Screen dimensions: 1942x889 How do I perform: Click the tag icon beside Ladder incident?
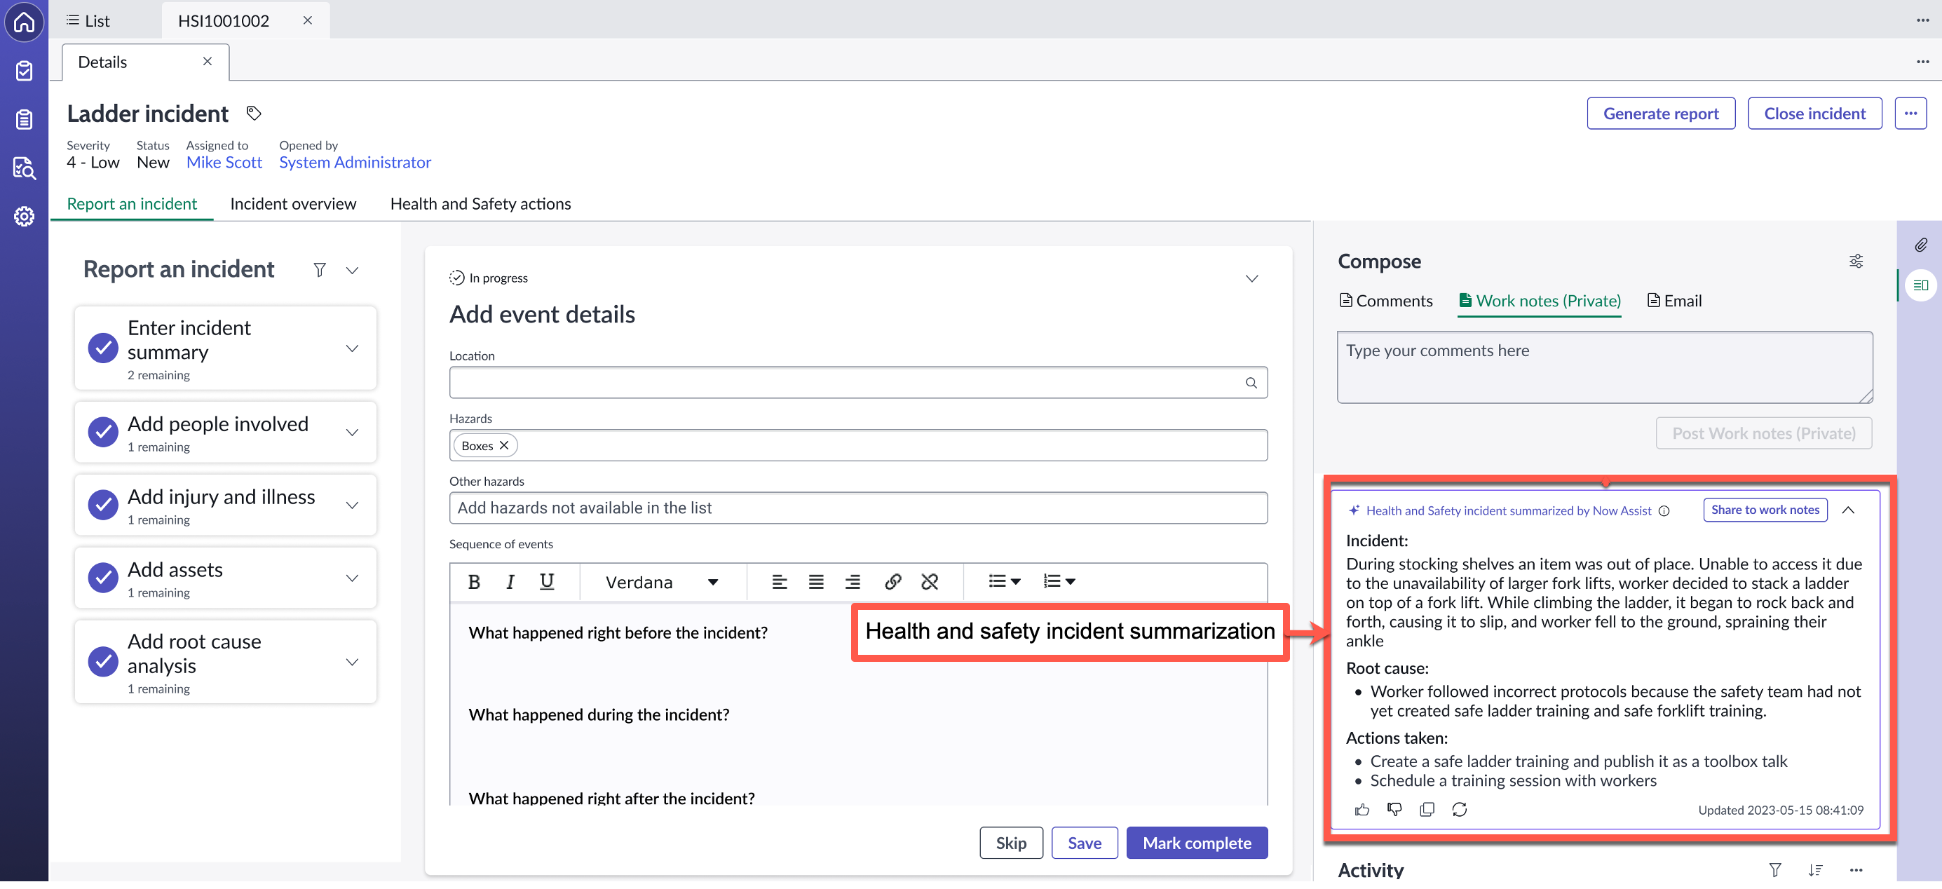(x=254, y=113)
